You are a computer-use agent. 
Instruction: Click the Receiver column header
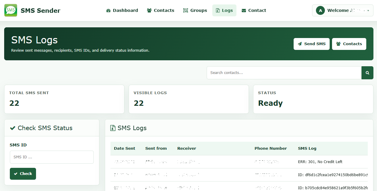tap(187, 149)
